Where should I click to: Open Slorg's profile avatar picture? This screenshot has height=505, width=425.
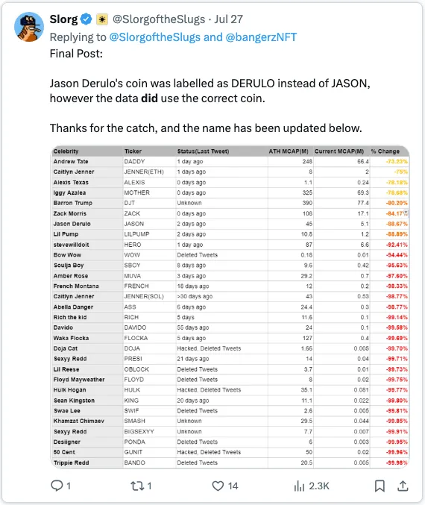(29, 27)
